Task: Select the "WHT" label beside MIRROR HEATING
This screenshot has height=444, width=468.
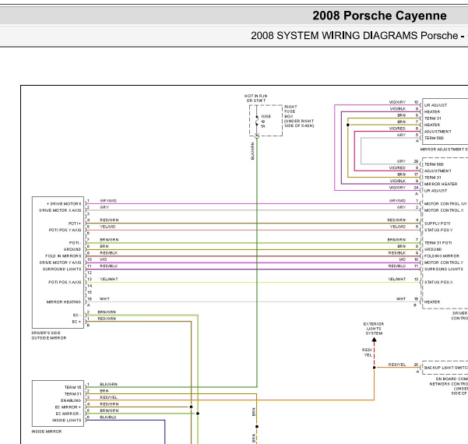Action: point(104,298)
